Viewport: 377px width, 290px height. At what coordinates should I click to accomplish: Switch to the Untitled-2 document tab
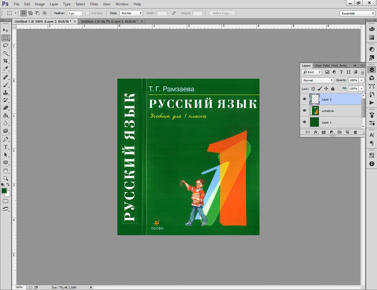(109, 22)
